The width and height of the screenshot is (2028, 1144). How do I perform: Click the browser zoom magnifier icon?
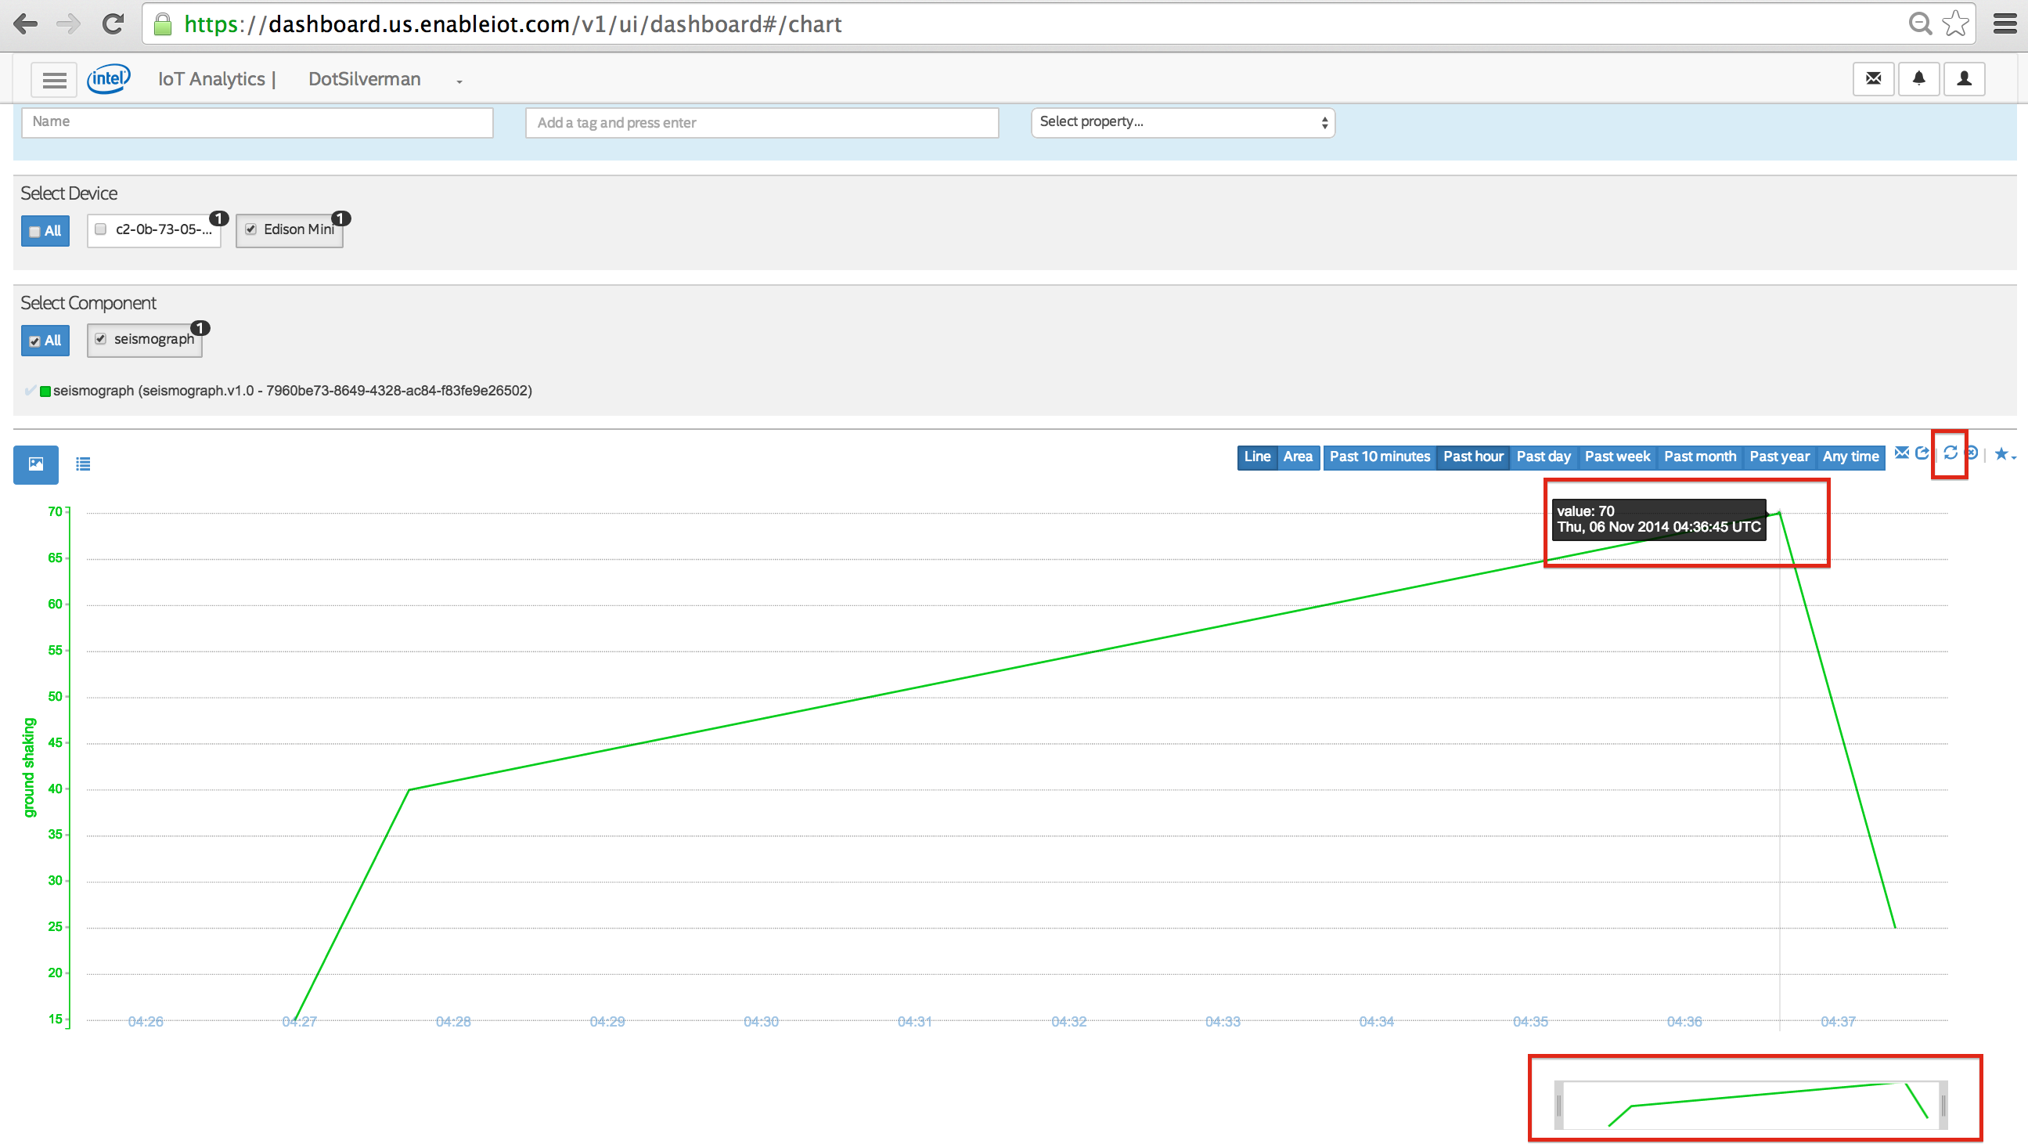pyautogui.click(x=1921, y=24)
